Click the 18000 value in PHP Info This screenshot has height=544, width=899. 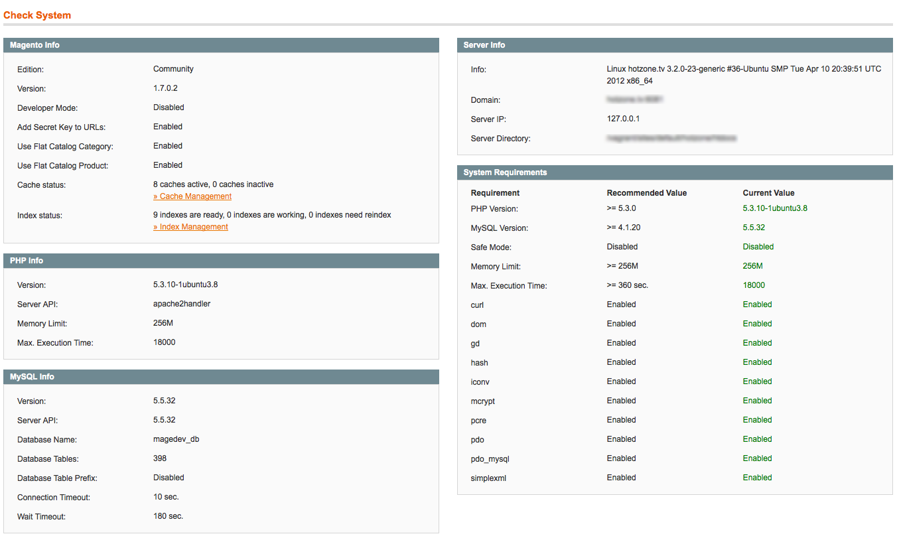pyautogui.click(x=164, y=342)
